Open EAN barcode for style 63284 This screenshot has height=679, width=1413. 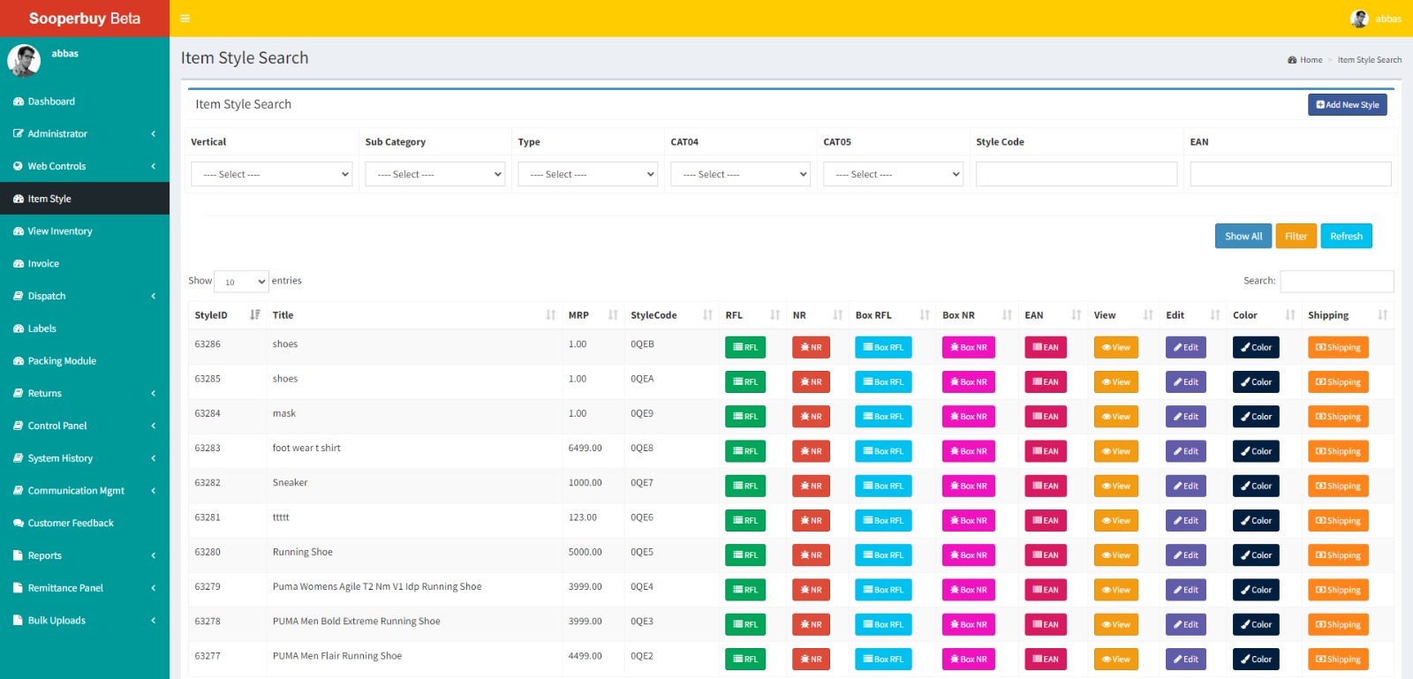tap(1045, 417)
